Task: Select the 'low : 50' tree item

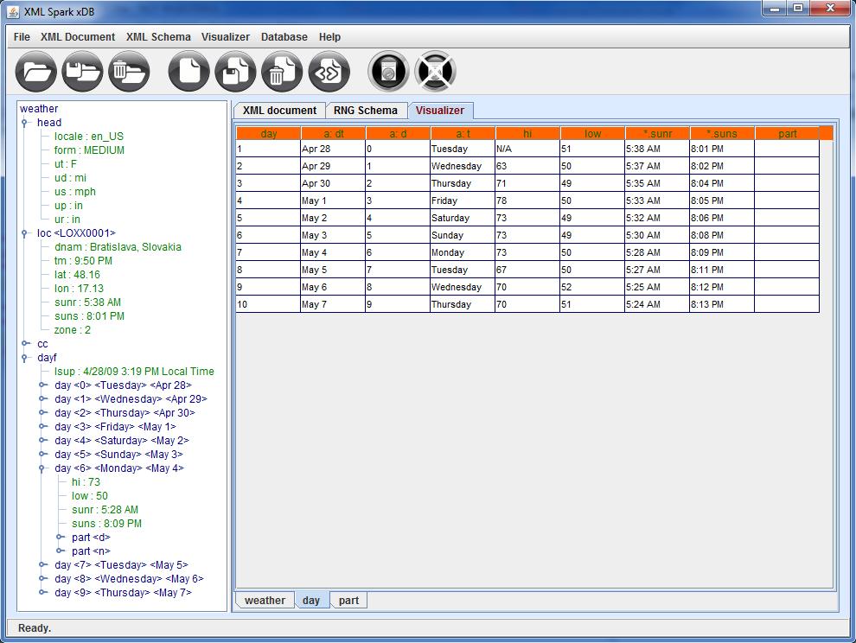Action: (90, 495)
